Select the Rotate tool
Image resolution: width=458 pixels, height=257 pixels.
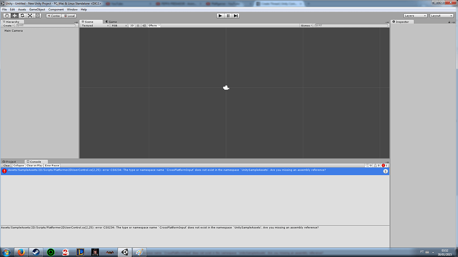(x=22, y=16)
